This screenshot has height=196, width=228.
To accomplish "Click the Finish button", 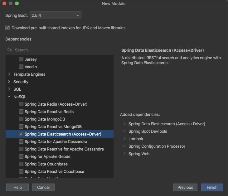I will (x=212, y=187).
